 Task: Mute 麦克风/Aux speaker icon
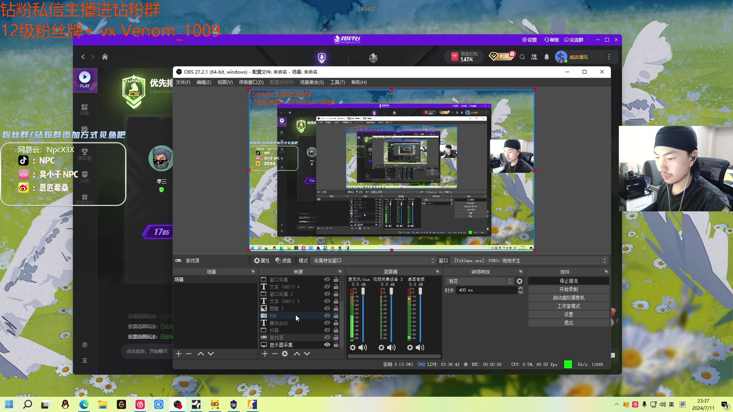coord(363,348)
